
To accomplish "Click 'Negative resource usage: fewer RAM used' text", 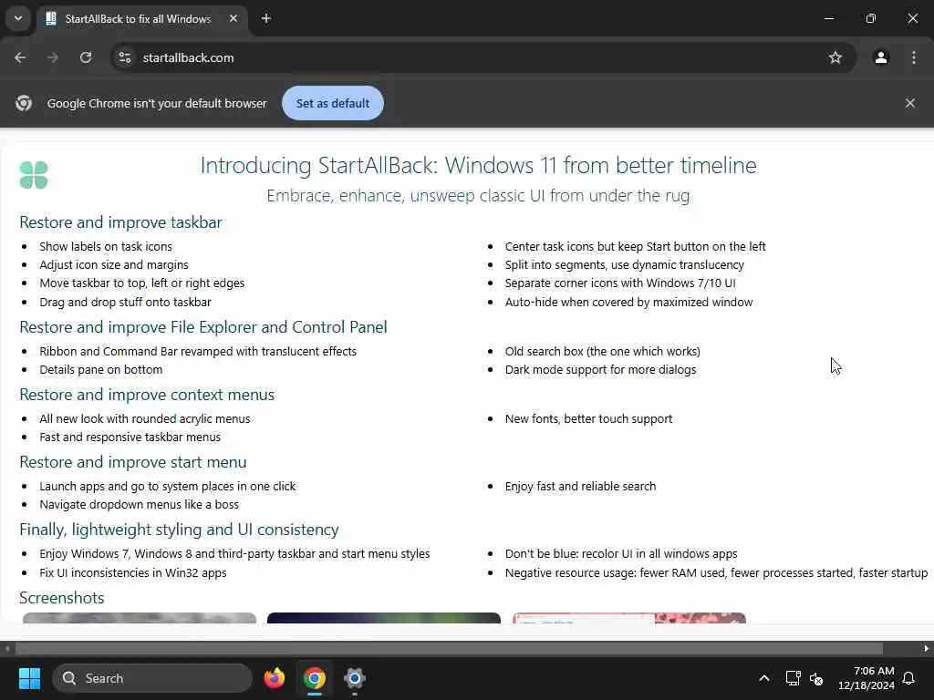I will [x=716, y=572].
